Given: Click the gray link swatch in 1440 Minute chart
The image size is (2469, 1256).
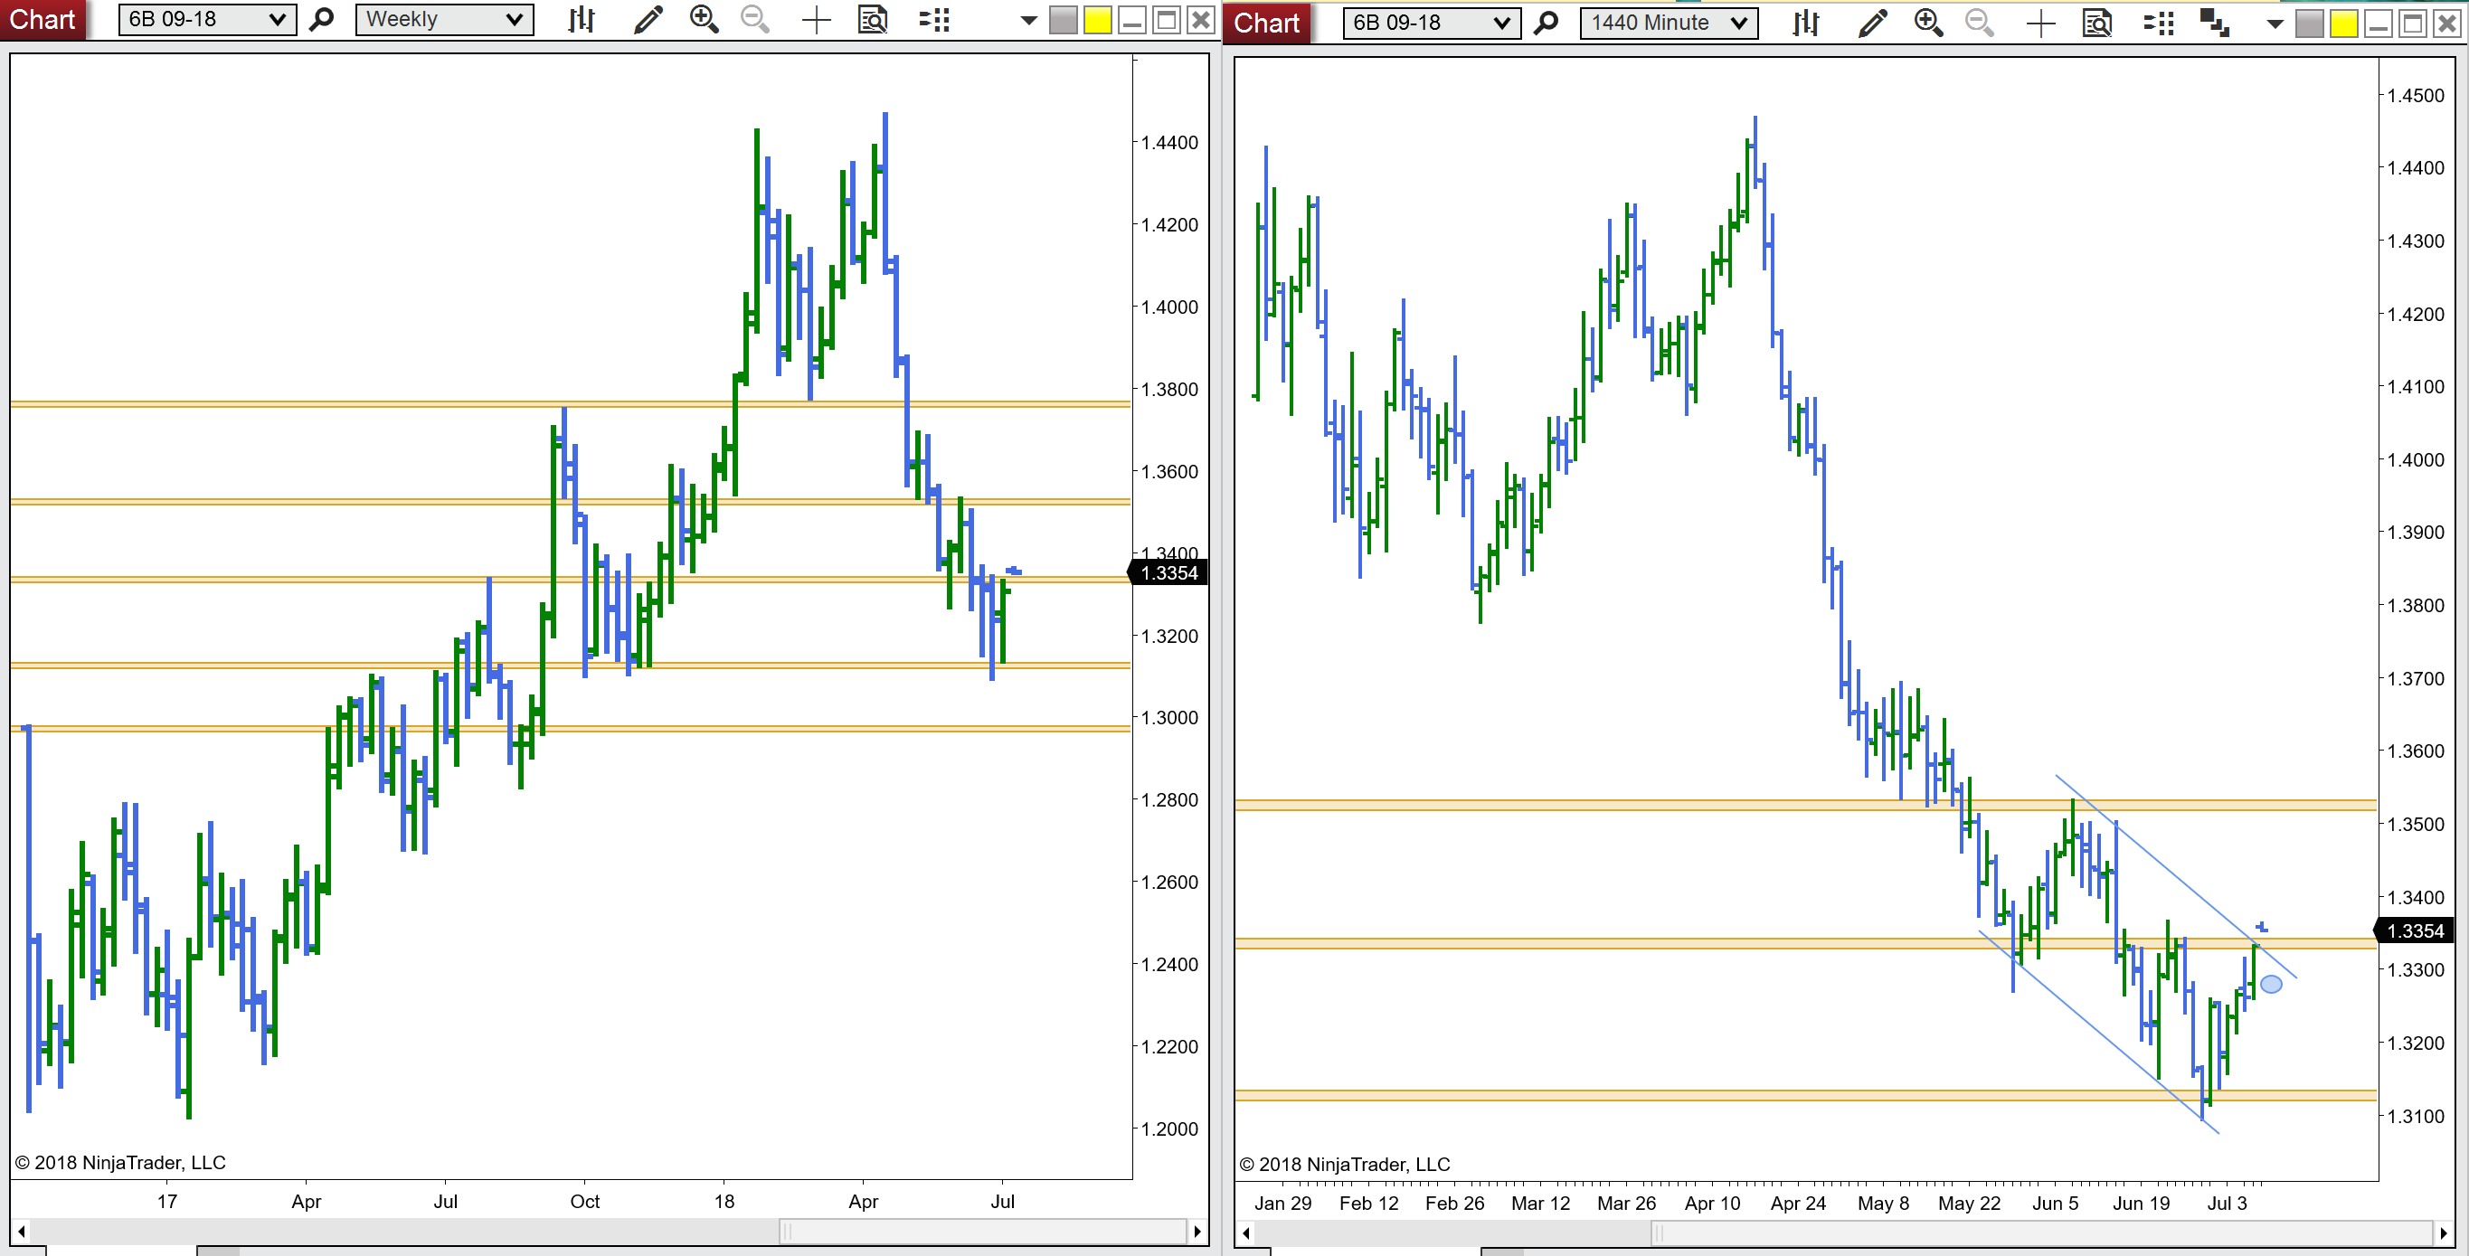Looking at the screenshot, I should [2310, 24].
